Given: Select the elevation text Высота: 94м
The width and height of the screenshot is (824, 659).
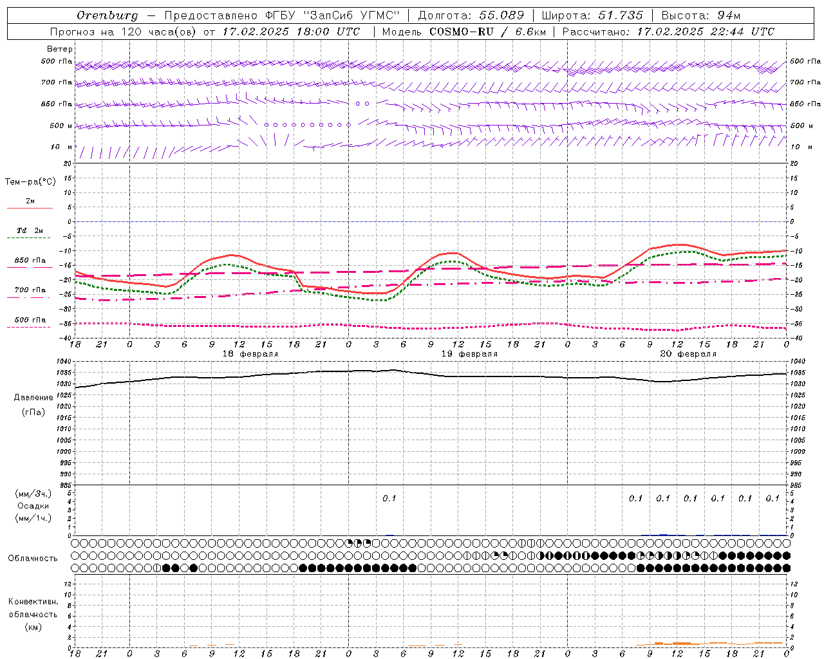Looking at the screenshot, I should pos(701,15).
